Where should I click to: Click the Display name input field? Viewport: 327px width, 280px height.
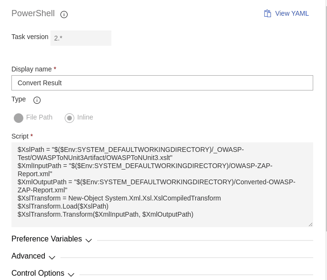(x=162, y=83)
